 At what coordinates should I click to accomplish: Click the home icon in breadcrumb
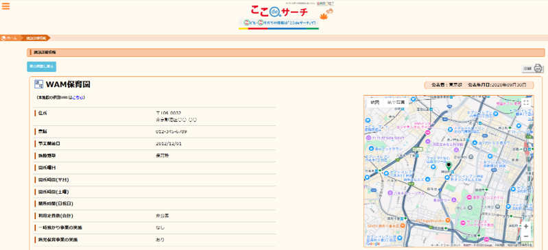(x=3, y=38)
